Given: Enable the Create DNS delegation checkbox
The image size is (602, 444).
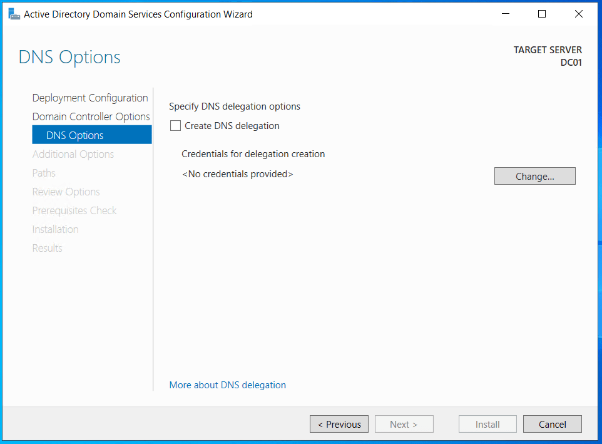Looking at the screenshot, I should coord(176,126).
